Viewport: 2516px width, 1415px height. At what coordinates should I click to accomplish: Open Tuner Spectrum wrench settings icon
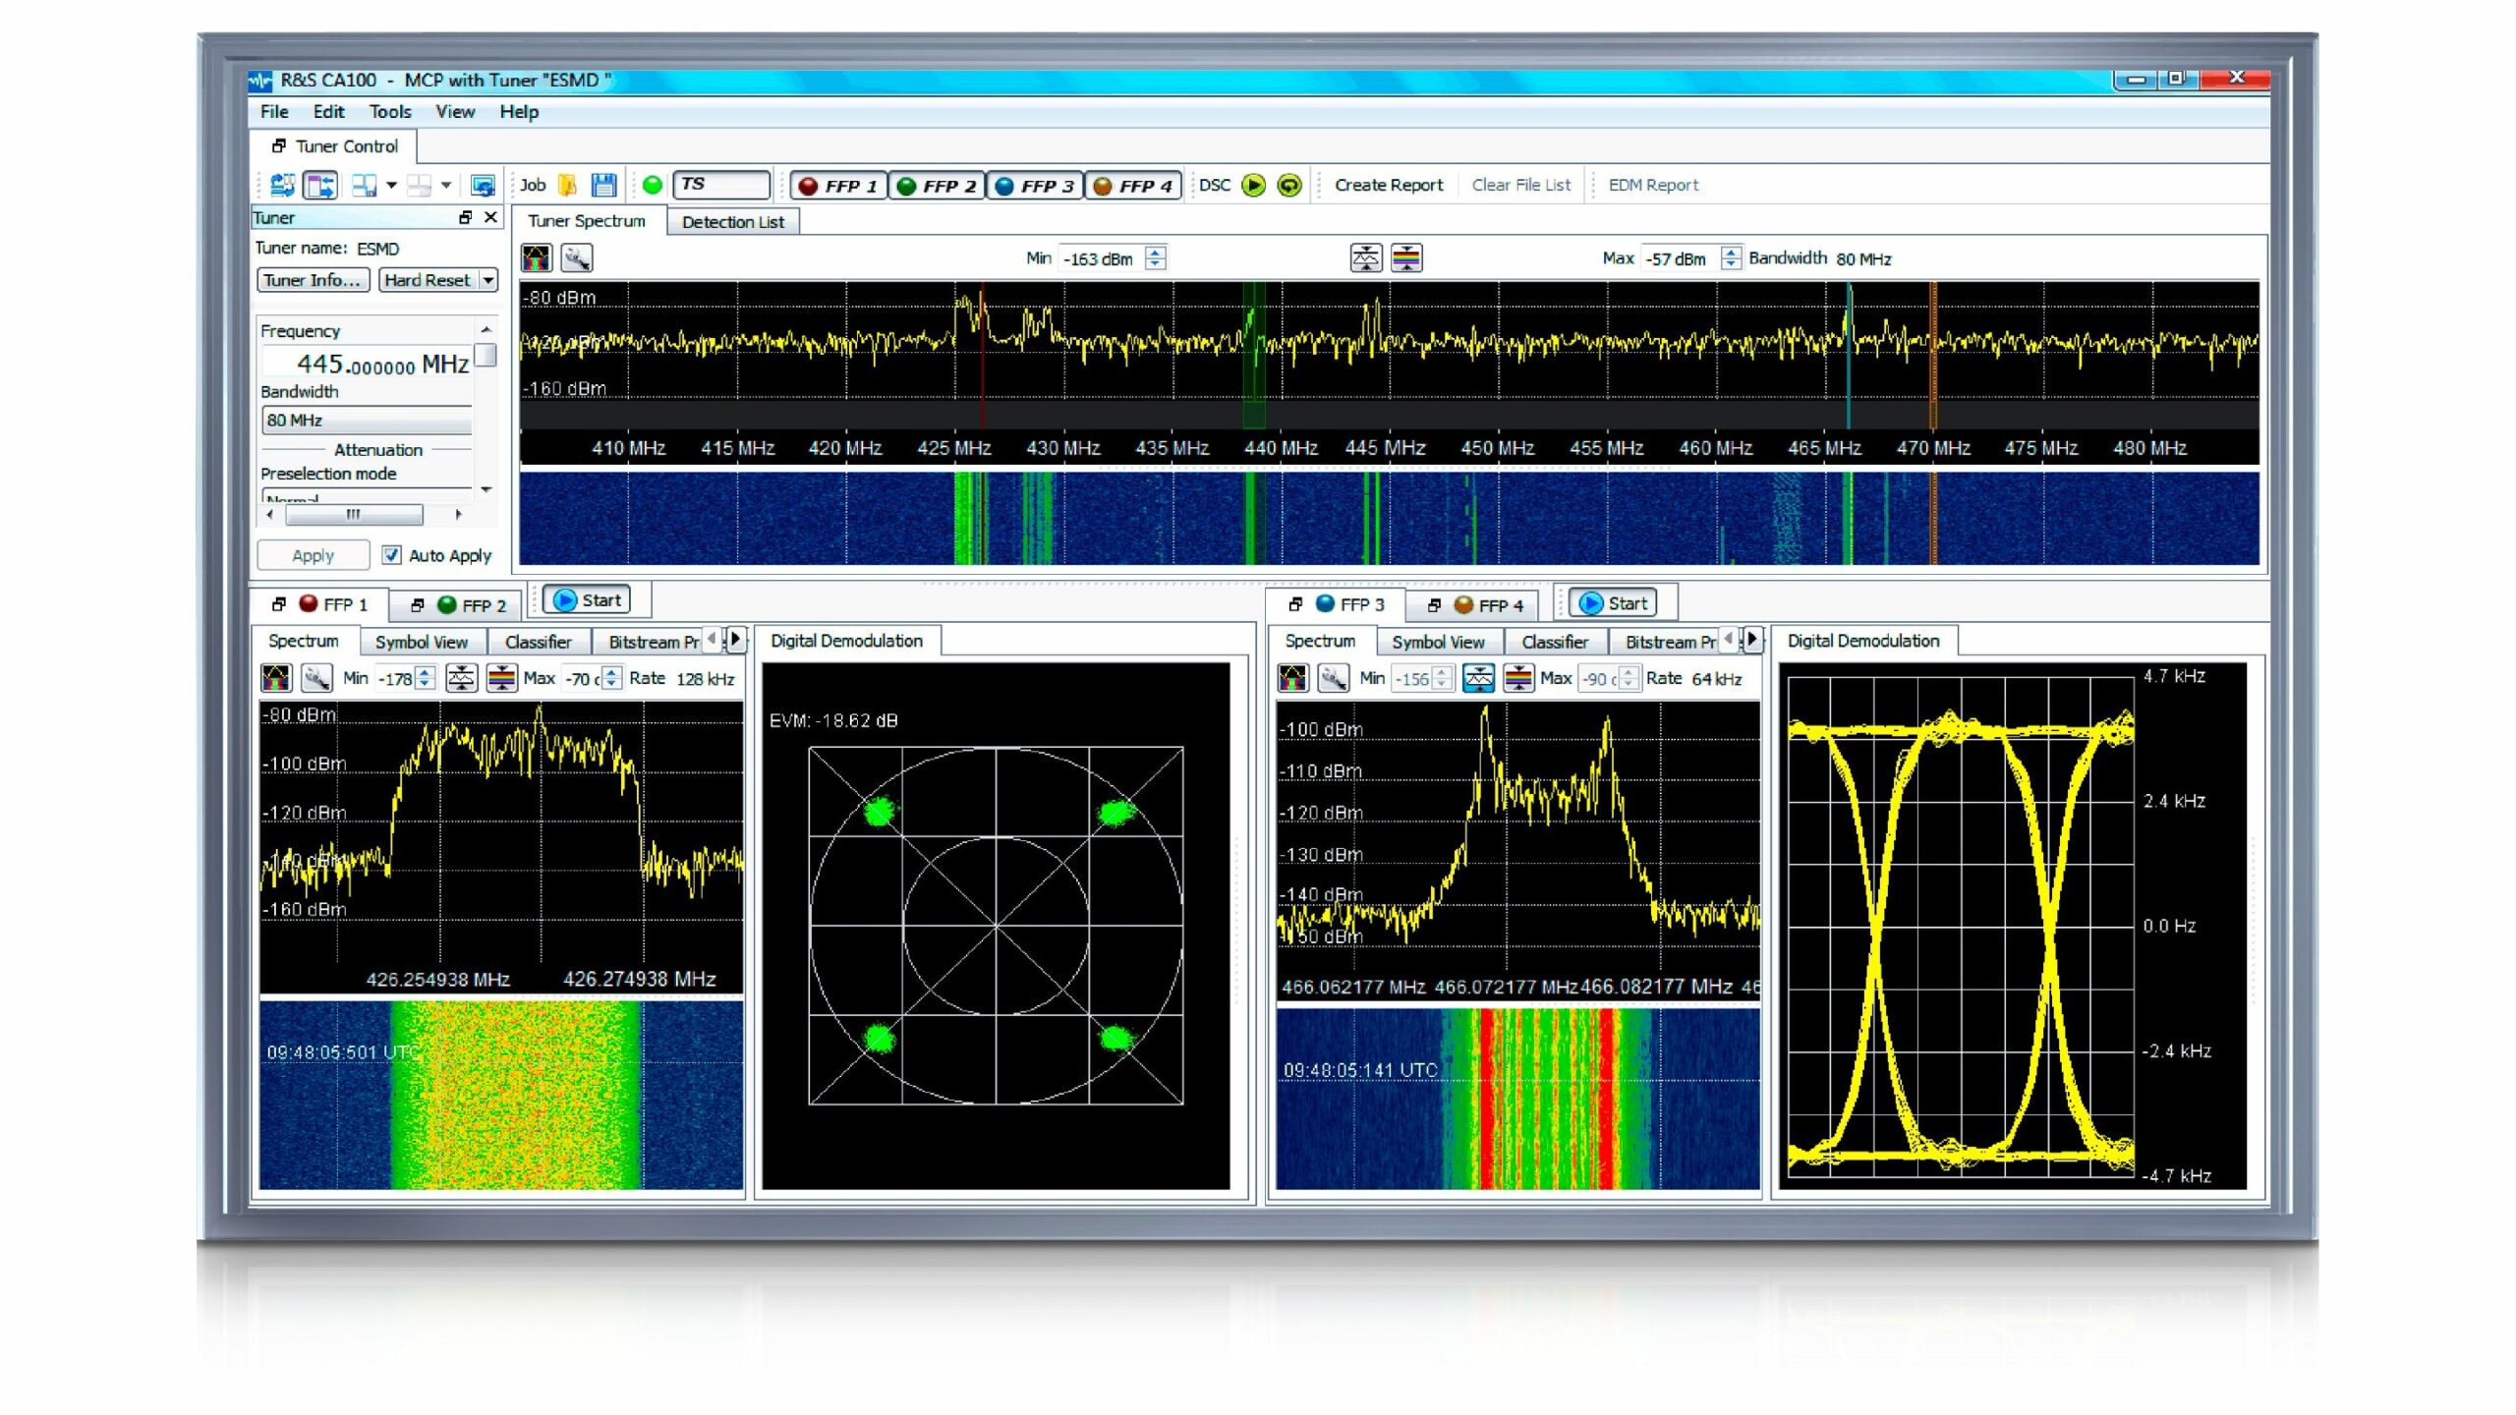(x=577, y=258)
